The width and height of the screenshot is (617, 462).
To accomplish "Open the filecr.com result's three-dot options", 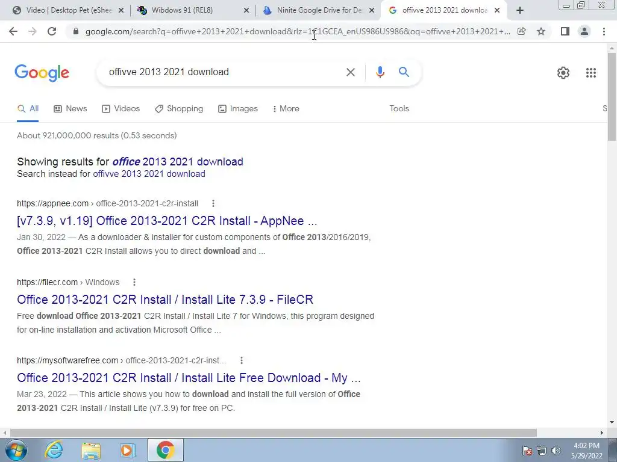I will tap(134, 282).
